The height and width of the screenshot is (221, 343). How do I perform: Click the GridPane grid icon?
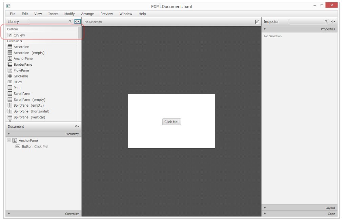[x=10, y=76]
